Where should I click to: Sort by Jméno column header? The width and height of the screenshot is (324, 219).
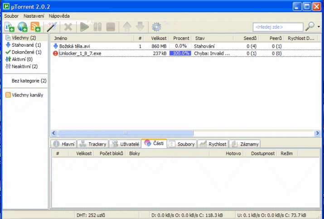pos(92,38)
